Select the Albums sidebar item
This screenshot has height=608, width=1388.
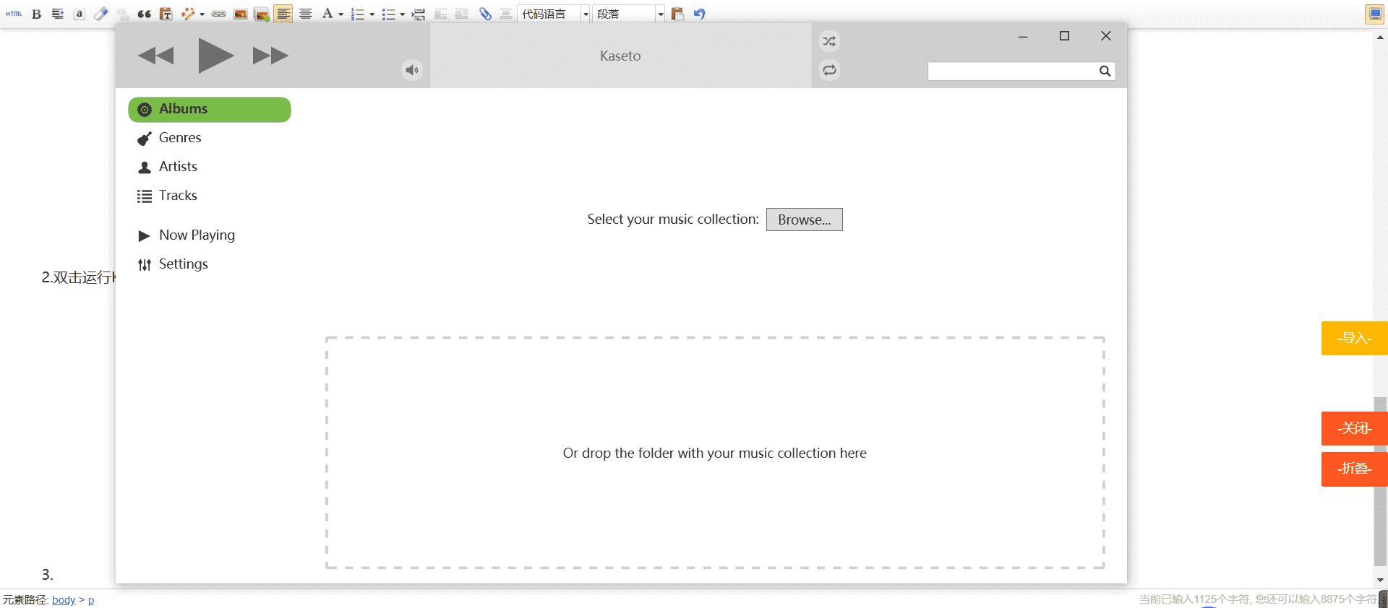coord(210,109)
